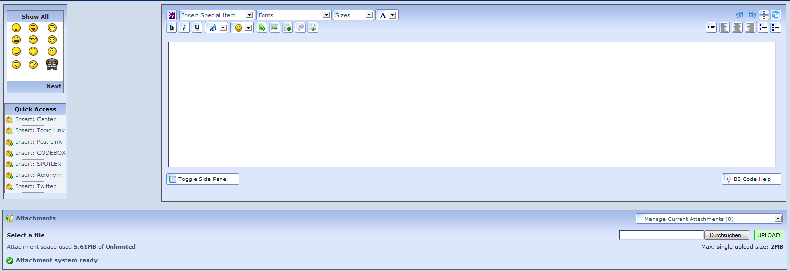The image size is (790, 271).
Task: Redo the last edit
Action: click(x=752, y=15)
